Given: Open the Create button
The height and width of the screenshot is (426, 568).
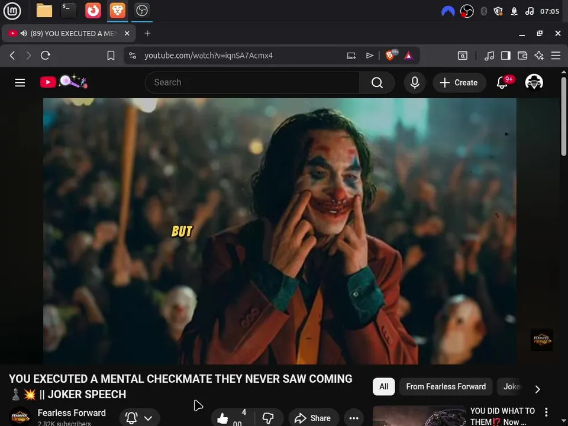Looking at the screenshot, I should [x=459, y=83].
